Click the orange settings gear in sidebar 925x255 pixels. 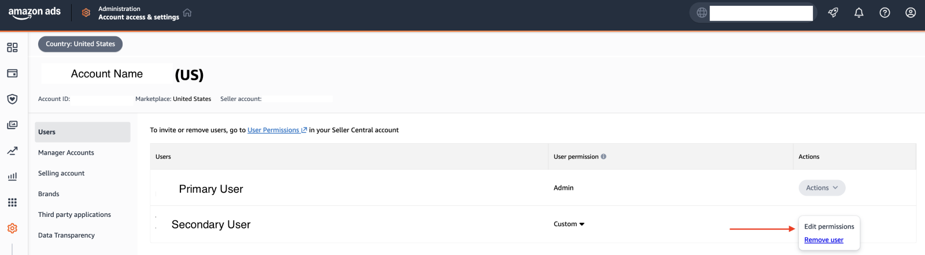pos(12,228)
